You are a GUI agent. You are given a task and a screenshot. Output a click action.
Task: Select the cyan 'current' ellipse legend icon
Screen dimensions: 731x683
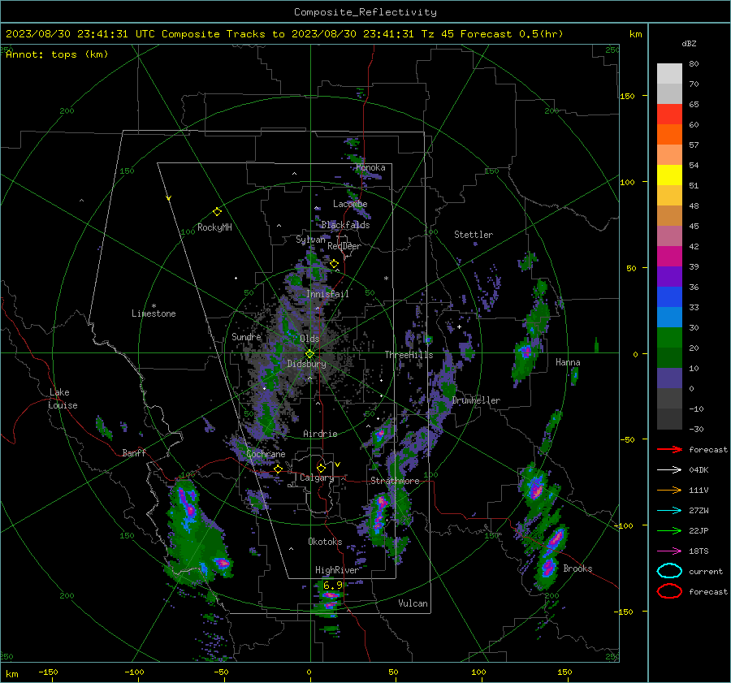669,571
